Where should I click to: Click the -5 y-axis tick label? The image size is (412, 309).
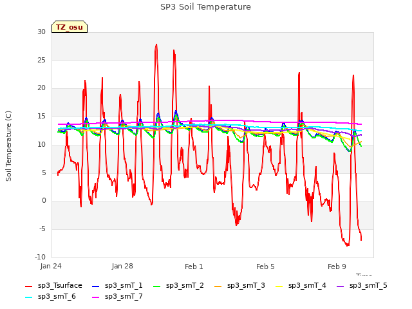point(42,229)
